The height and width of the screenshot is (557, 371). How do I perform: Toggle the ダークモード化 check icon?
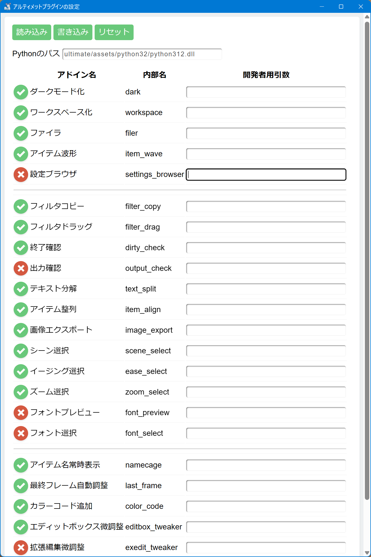point(21,92)
